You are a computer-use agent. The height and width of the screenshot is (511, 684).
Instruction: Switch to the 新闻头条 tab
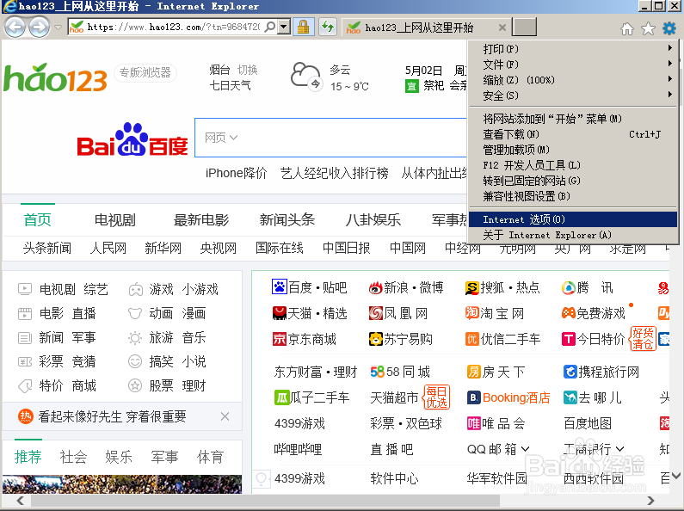tap(287, 219)
